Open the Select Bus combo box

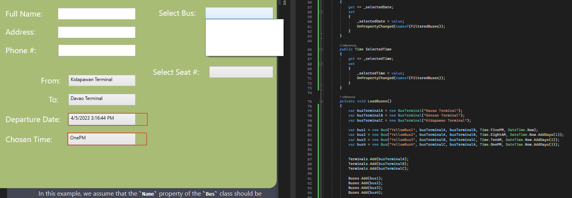tap(239, 13)
